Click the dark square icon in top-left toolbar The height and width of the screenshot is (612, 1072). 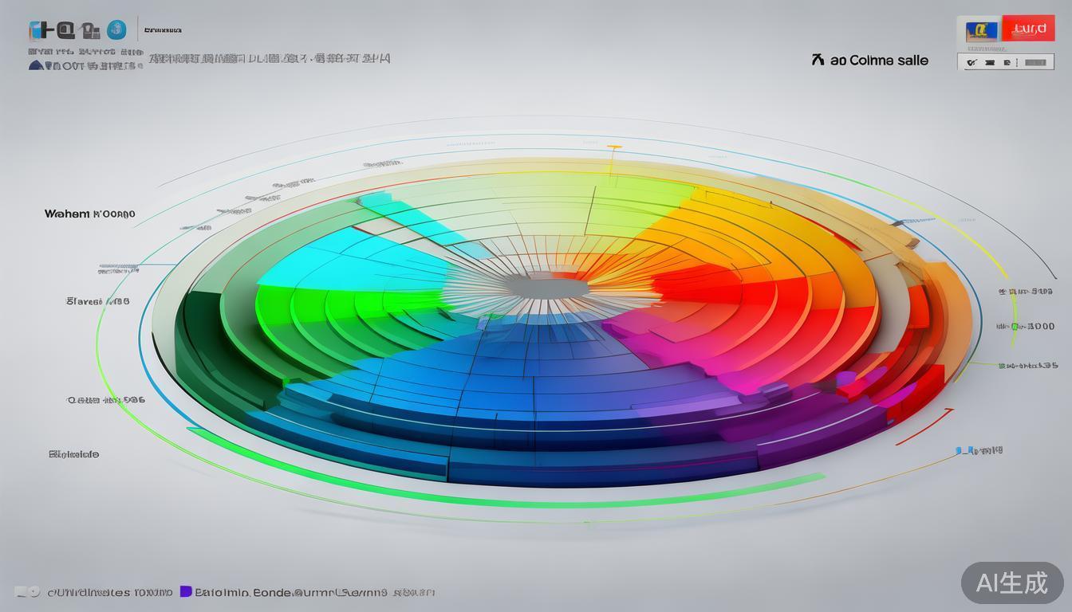[x=65, y=30]
